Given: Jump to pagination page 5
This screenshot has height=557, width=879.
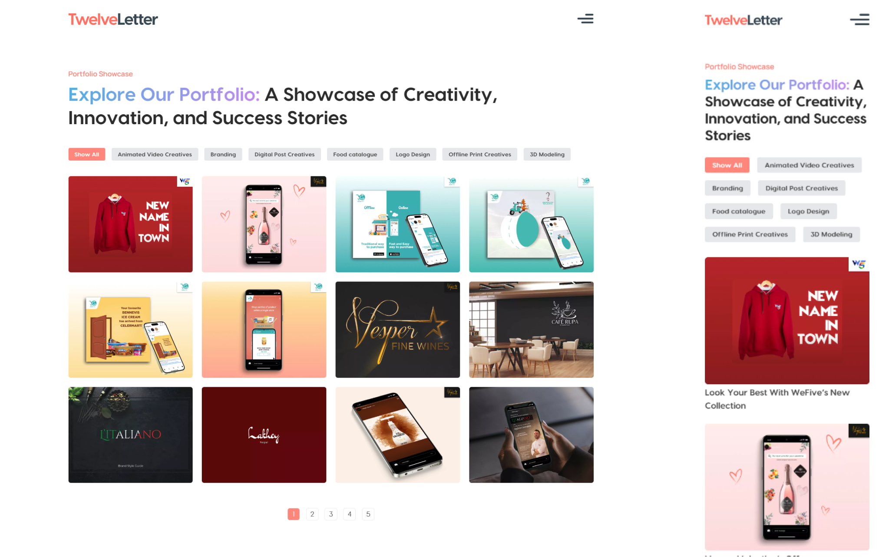Looking at the screenshot, I should pyautogui.click(x=368, y=514).
